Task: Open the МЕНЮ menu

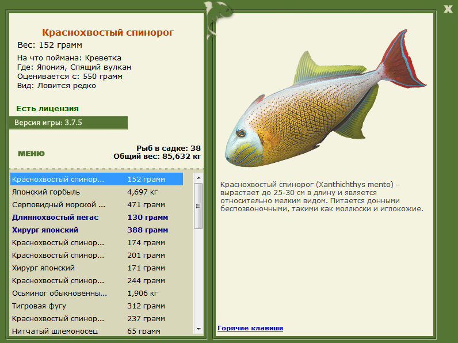Action: tap(31, 154)
